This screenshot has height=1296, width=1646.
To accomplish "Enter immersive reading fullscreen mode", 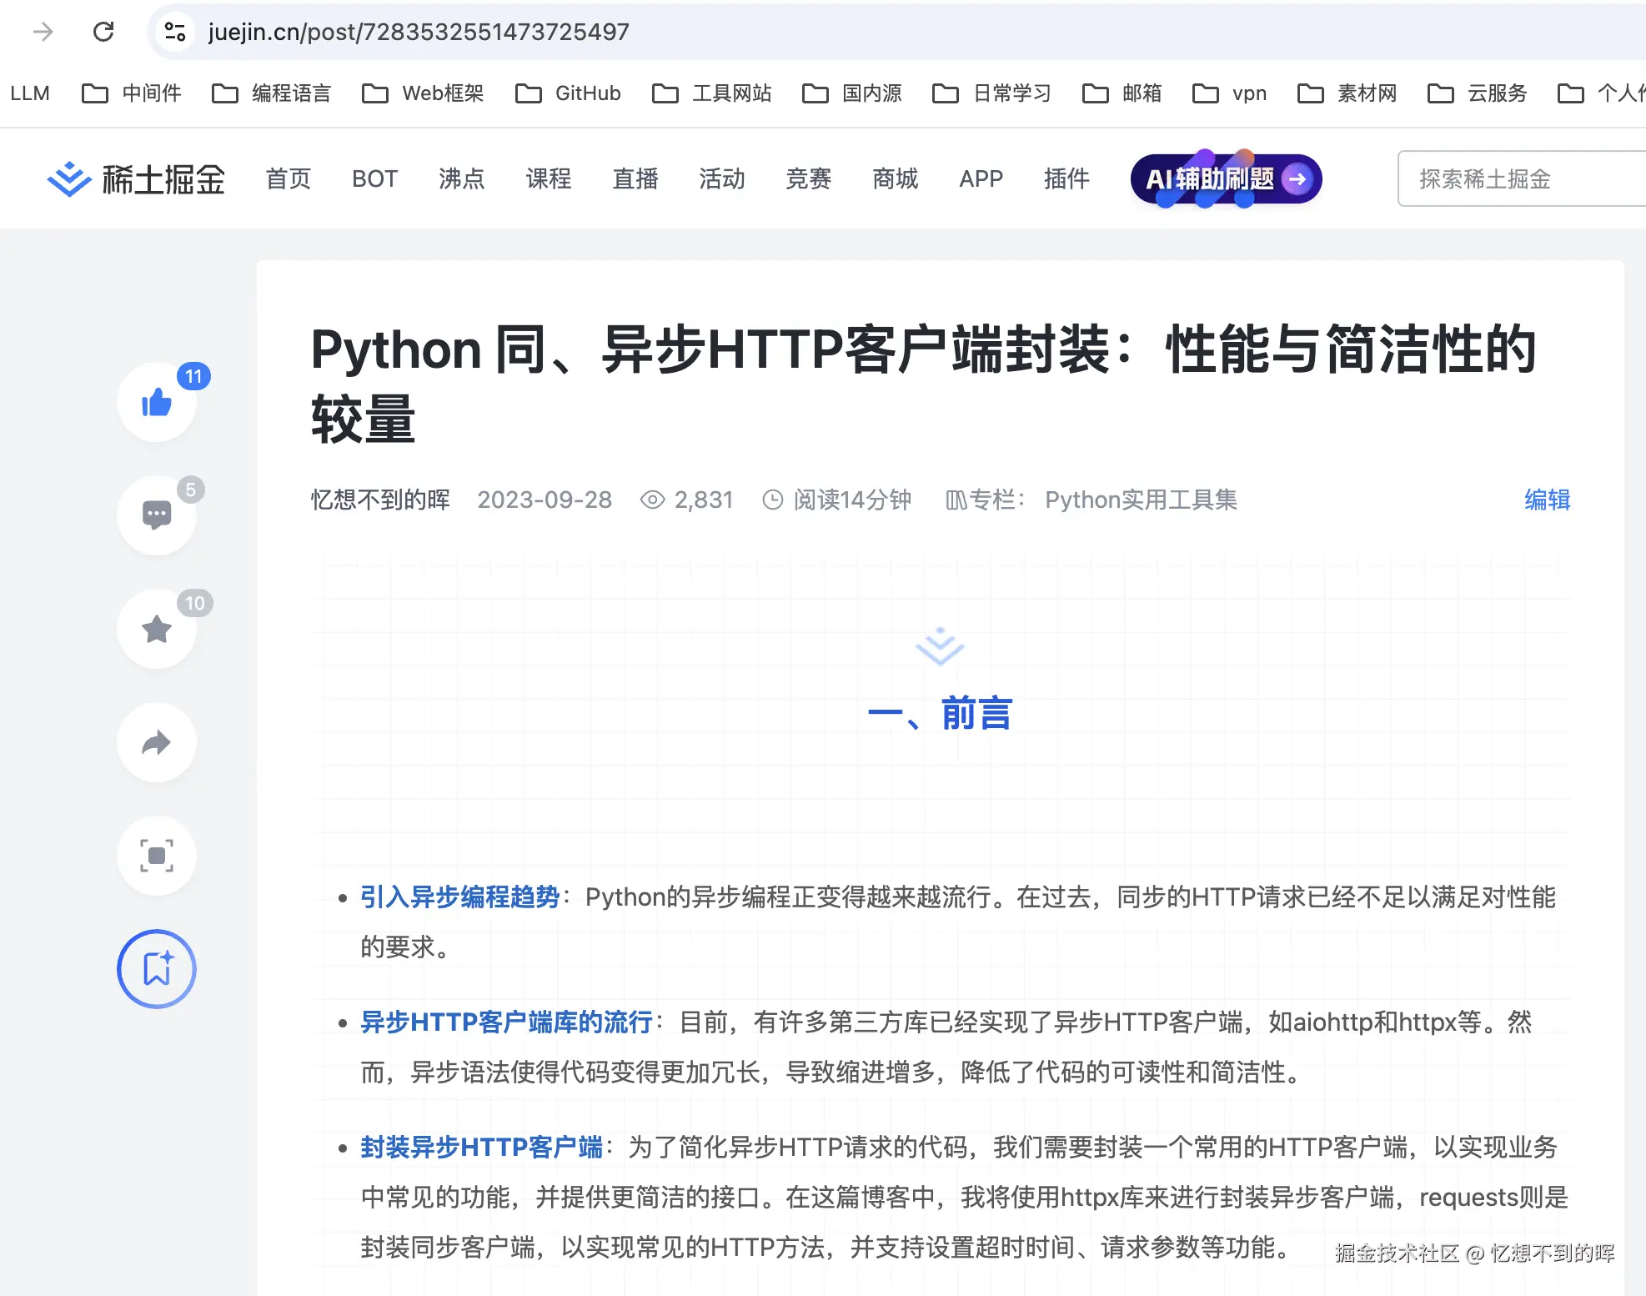I will pos(157,856).
